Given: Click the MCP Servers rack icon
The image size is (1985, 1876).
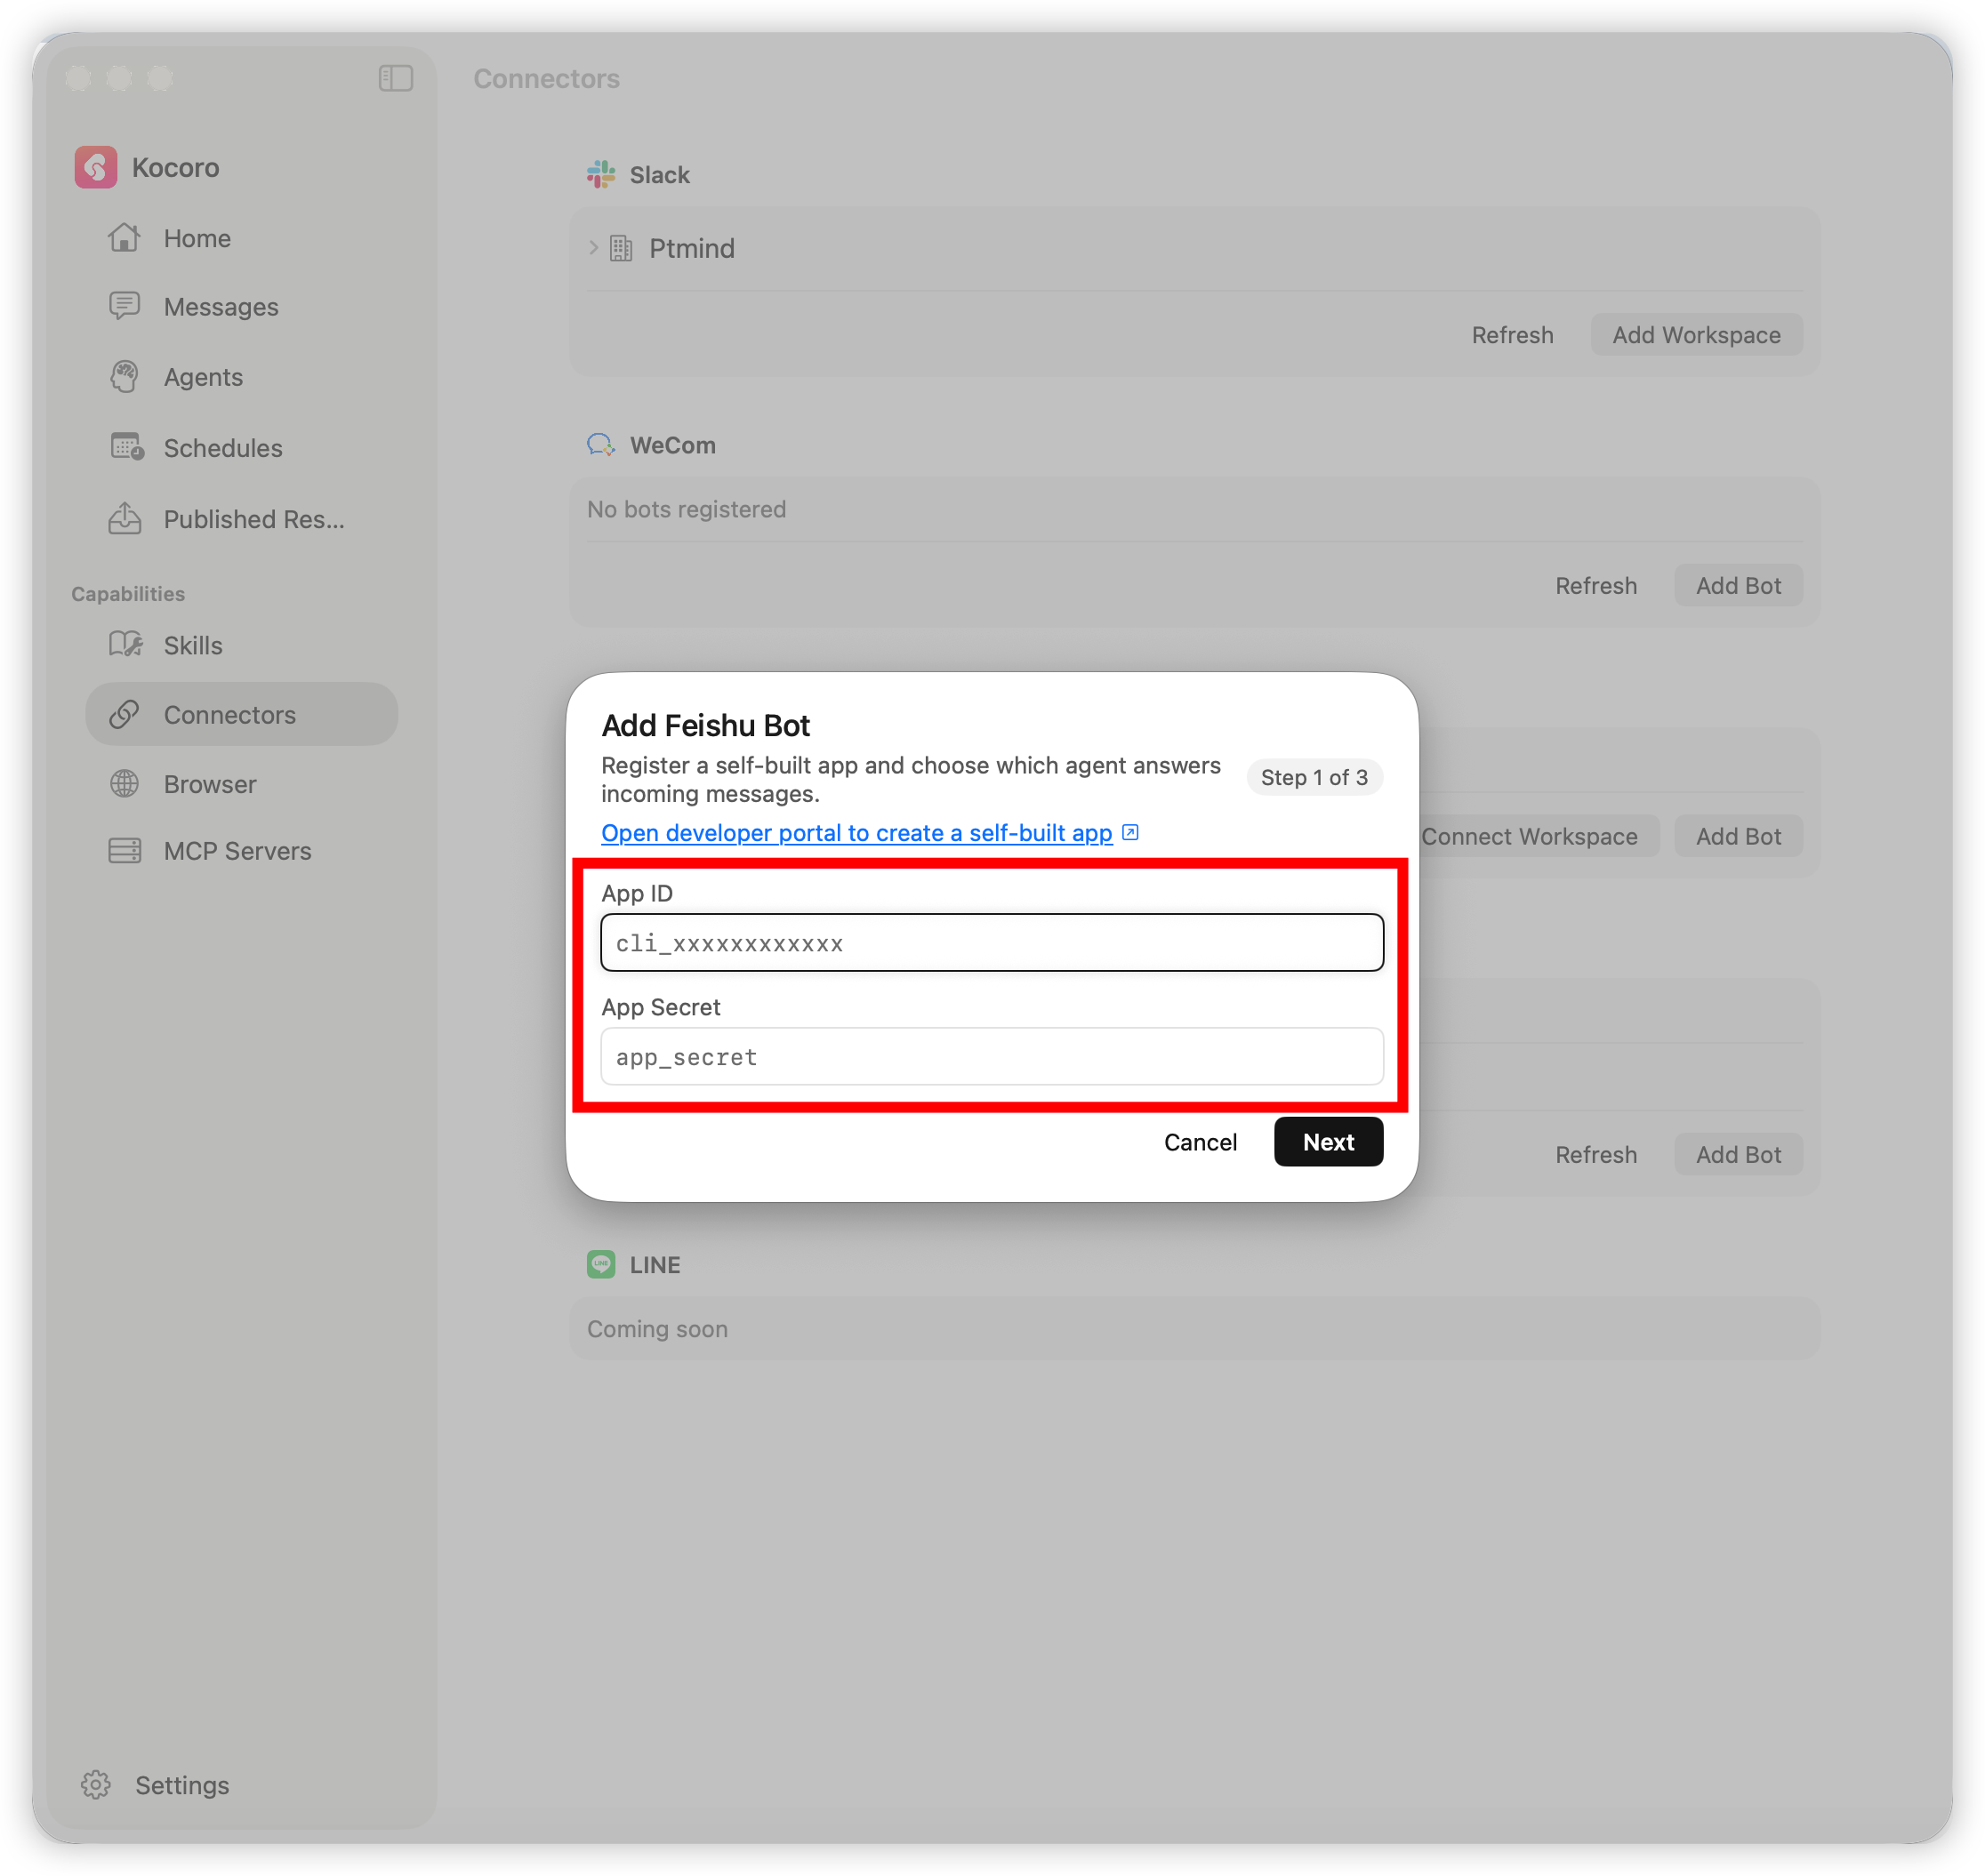Looking at the screenshot, I should click(x=125, y=851).
